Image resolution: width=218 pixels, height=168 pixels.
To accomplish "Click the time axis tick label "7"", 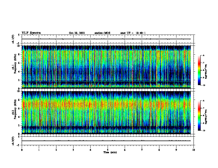I will [x=142, y=150].
